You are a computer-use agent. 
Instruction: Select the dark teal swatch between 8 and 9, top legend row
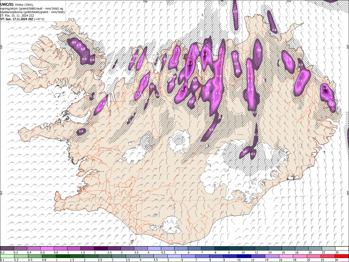221,249
